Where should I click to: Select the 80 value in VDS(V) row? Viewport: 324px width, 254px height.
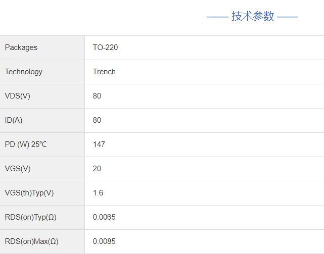click(97, 96)
